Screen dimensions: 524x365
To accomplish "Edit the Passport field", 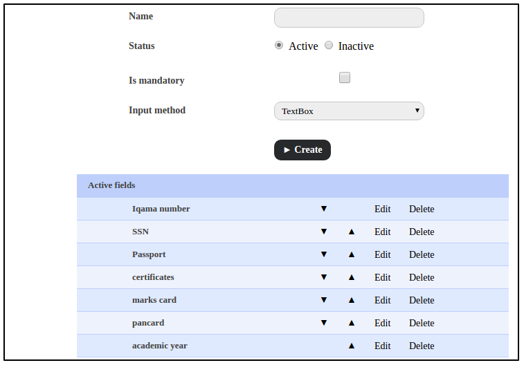I will (382, 254).
